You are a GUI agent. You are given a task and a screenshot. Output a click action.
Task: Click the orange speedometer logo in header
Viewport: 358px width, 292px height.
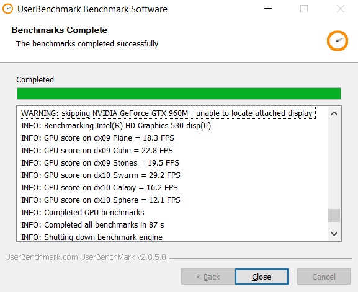338,40
